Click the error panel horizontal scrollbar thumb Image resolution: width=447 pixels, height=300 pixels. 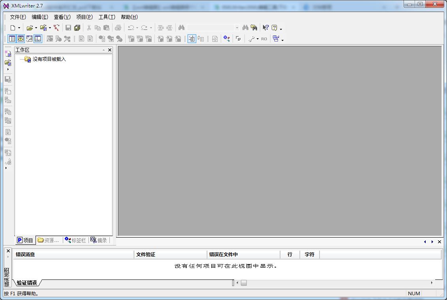tap(244, 283)
